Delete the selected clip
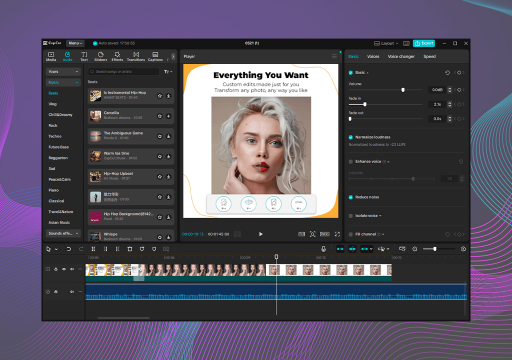Image resolution: width=512 pixels, height=360 pixels. [x=129, y=249]
